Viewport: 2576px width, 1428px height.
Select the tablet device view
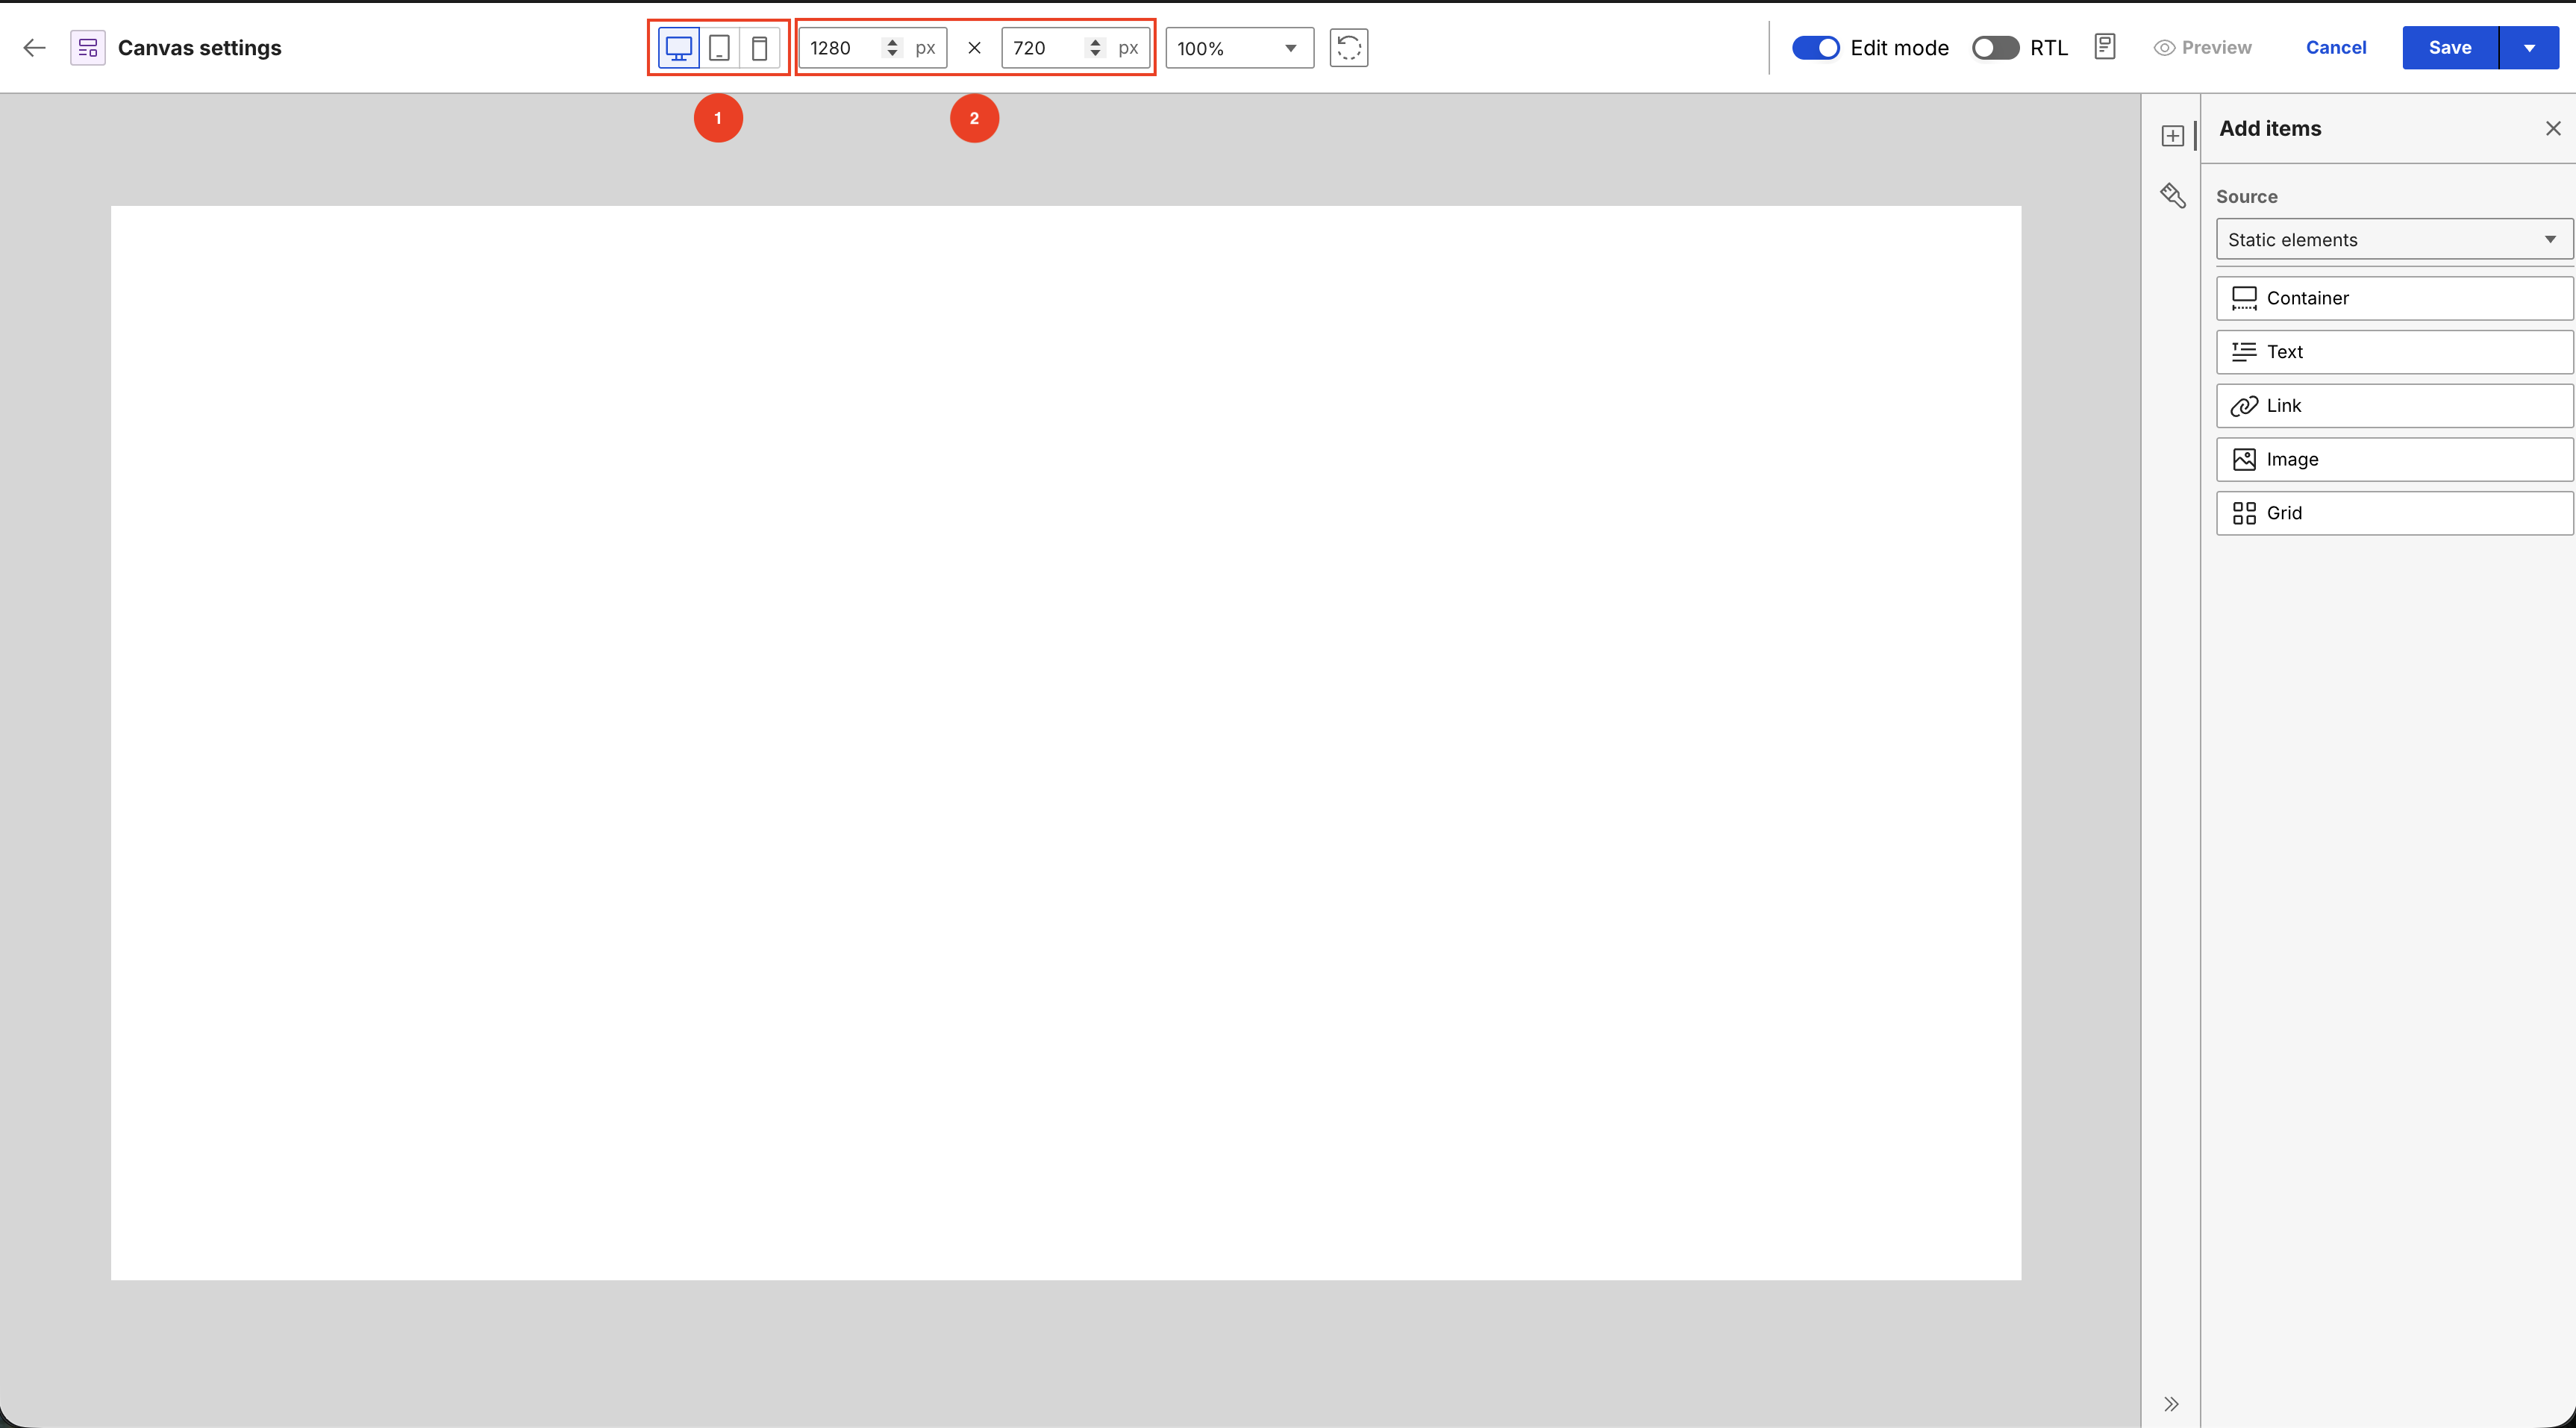click(719, 47)
